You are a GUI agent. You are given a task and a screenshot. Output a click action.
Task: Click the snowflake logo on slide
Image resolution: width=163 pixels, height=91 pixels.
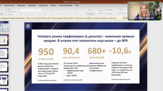point(28,26)
